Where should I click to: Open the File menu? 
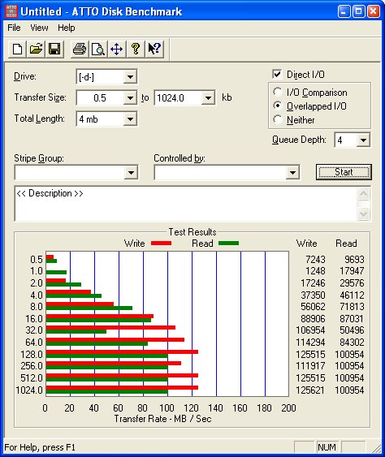pos(14,28)
